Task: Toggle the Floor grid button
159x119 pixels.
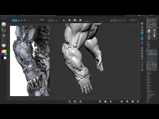Action: tap(142, 36)
